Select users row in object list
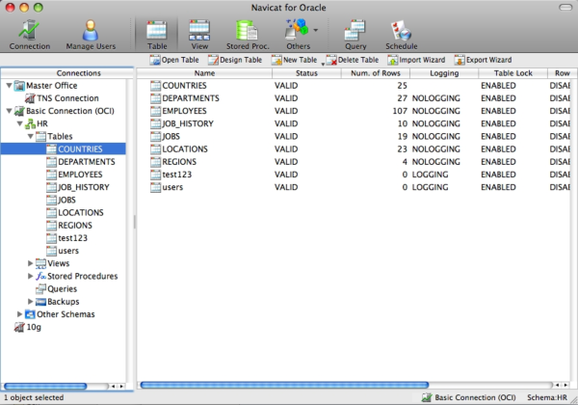The image size is (578, 405). (x=354, y=187)
